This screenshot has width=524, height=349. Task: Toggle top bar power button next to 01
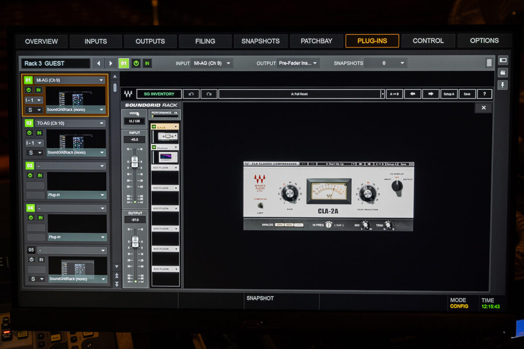136,63
